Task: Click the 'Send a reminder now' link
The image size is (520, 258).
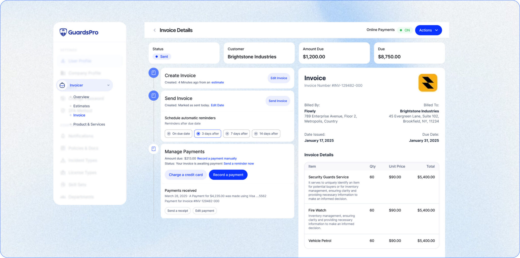Action: 238,163
